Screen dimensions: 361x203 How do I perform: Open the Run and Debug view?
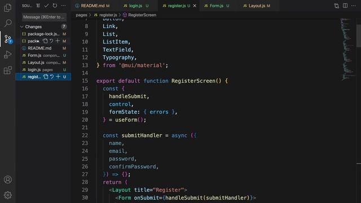coord(7,55)
